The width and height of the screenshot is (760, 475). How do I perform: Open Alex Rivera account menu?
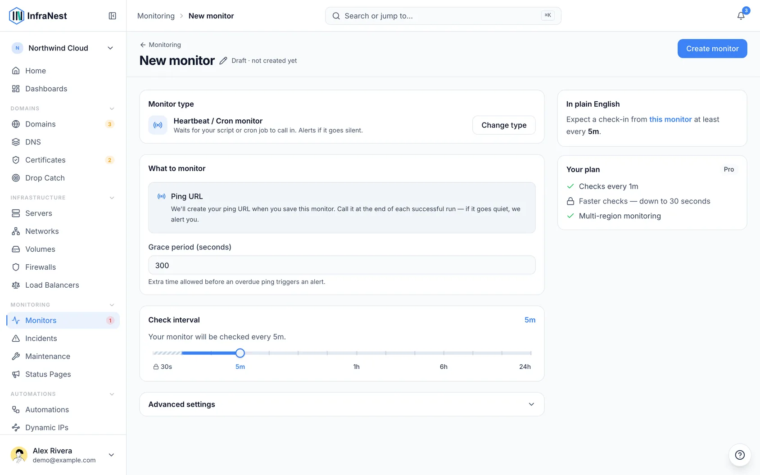(x=63, y=455)
